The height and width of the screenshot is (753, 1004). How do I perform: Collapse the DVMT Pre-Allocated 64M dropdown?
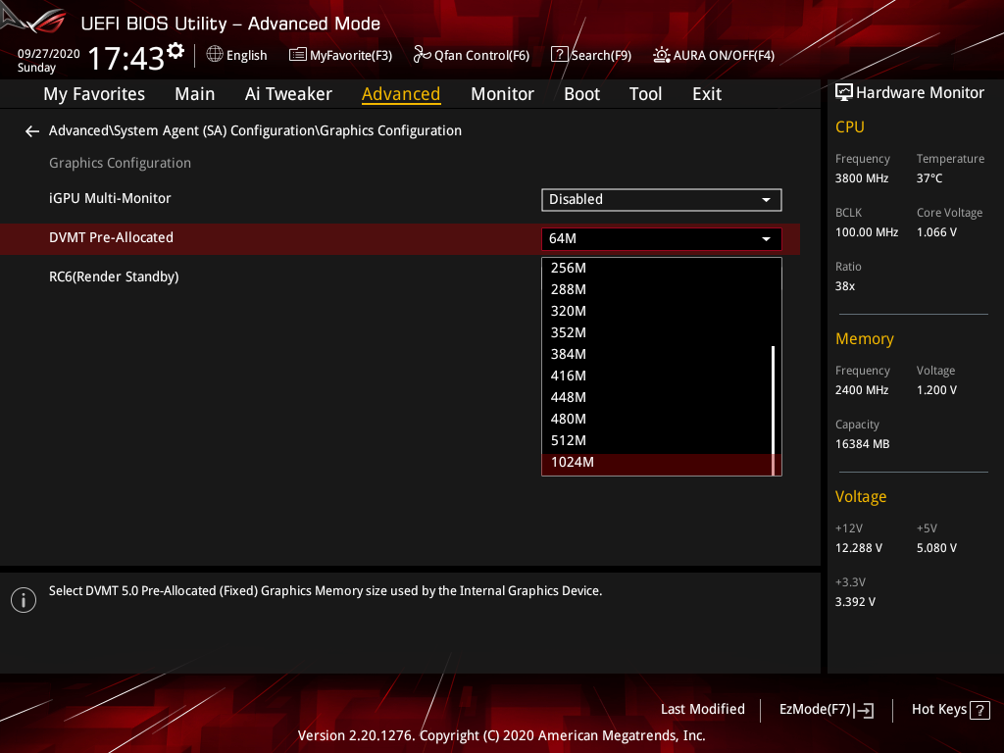coord(662,239)
